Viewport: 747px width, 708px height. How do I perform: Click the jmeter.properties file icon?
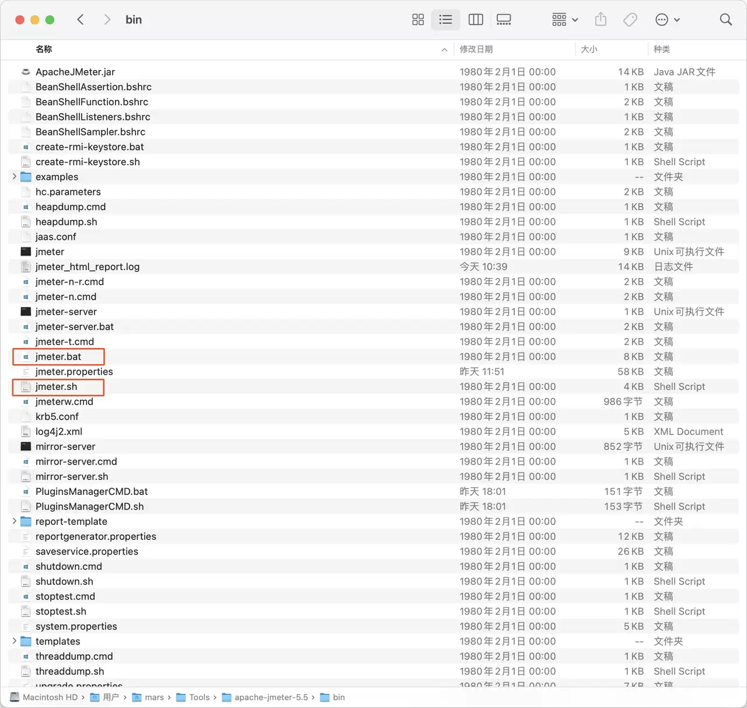tap(26, 371)
